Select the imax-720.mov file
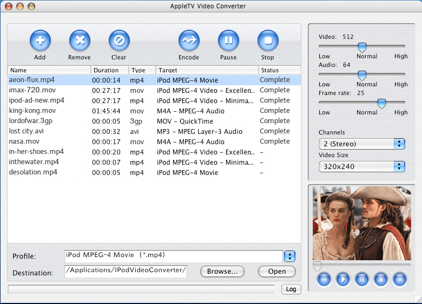The height and width of the screenshot is (304, 422). pyautogui.click(x=32, y=90)
